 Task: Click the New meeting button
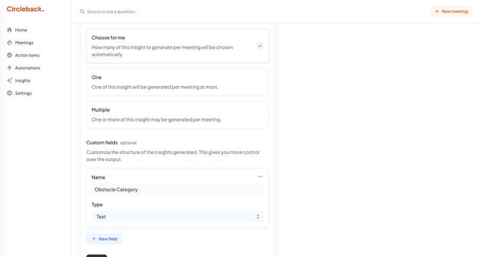click(x=451, y=11)
